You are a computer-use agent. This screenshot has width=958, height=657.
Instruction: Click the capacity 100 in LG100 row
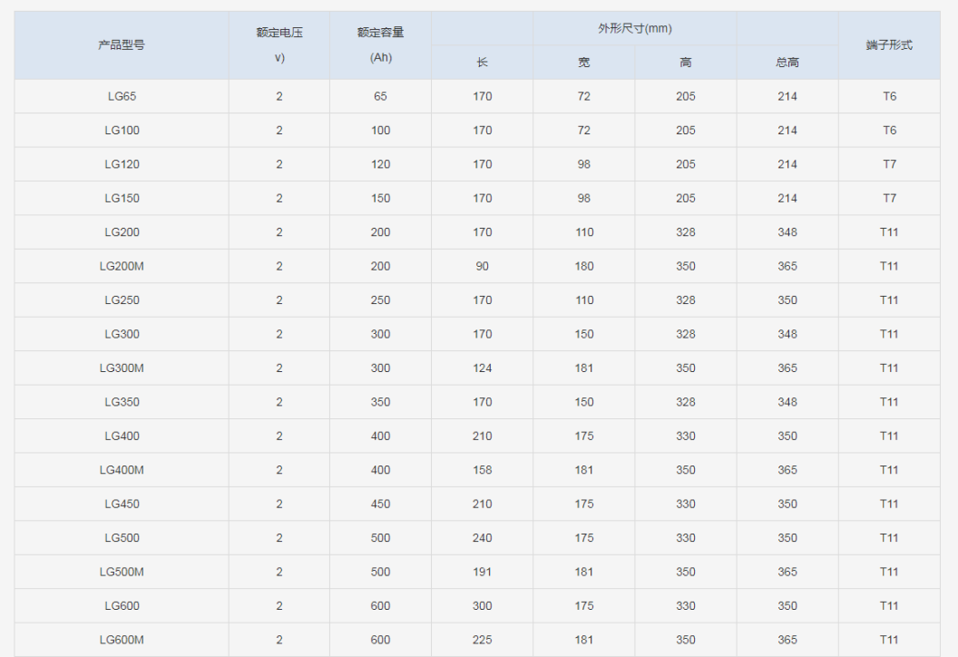380,130
